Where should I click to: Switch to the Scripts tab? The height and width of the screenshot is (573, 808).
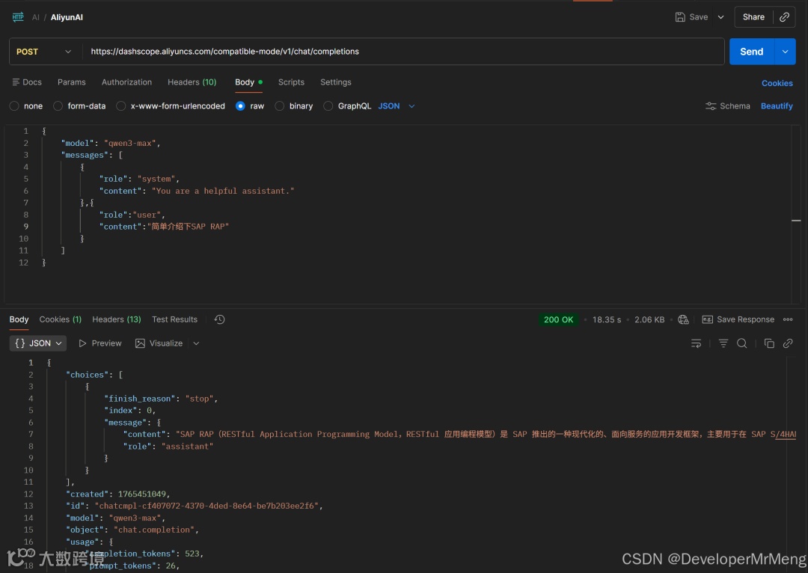(291, 82)
